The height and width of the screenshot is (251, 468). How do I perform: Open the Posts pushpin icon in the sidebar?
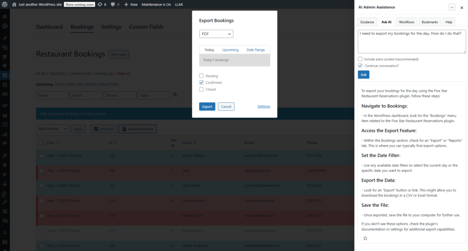point(5,38)
